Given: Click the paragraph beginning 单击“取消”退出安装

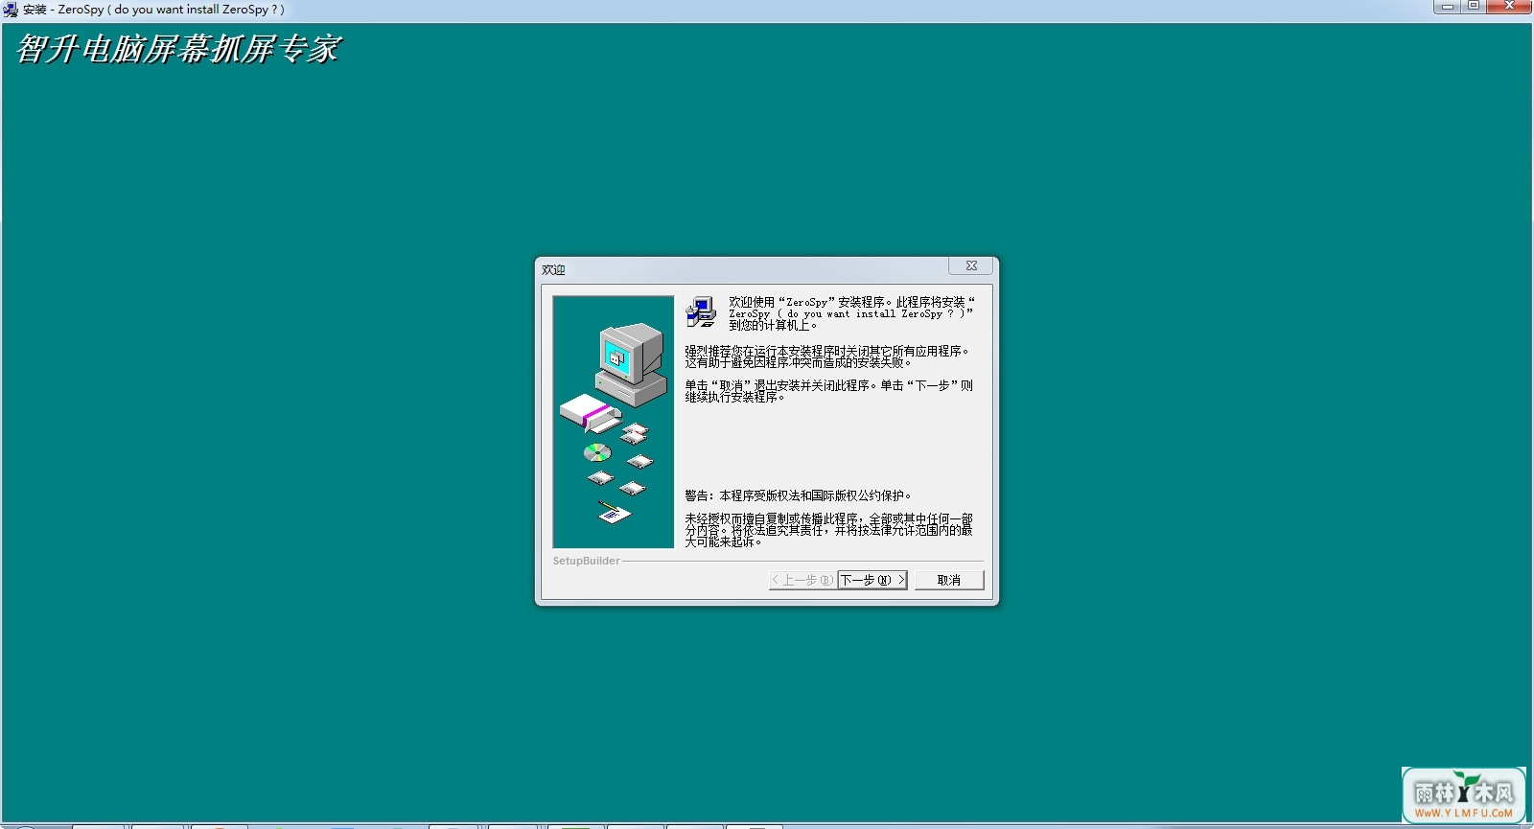Looking at the screenshot, I should coord(828,391).
